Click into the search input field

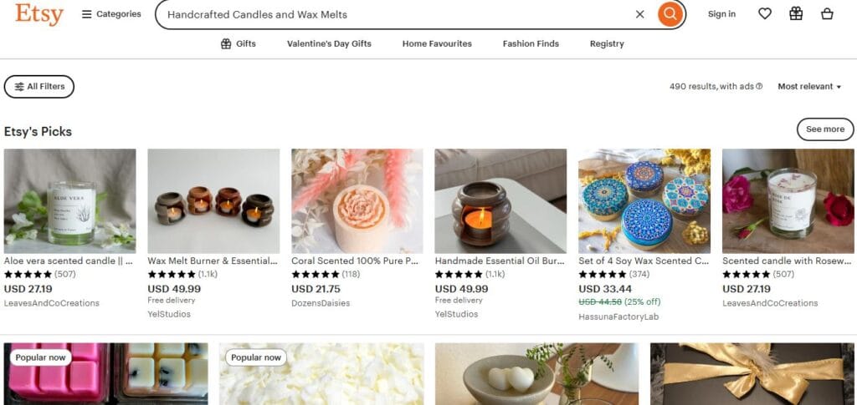[x=393, y=14]
